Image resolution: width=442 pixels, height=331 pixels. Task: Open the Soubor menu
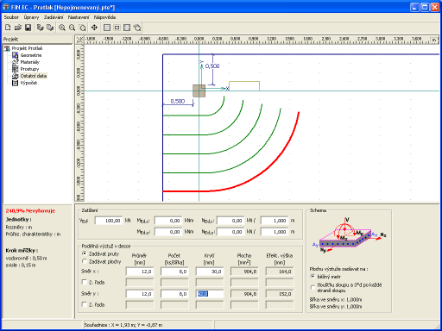tap(11, 17)
